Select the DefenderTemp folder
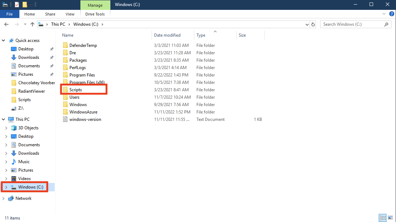Viewport: 396px width, 222px height. tap(83, 45)
